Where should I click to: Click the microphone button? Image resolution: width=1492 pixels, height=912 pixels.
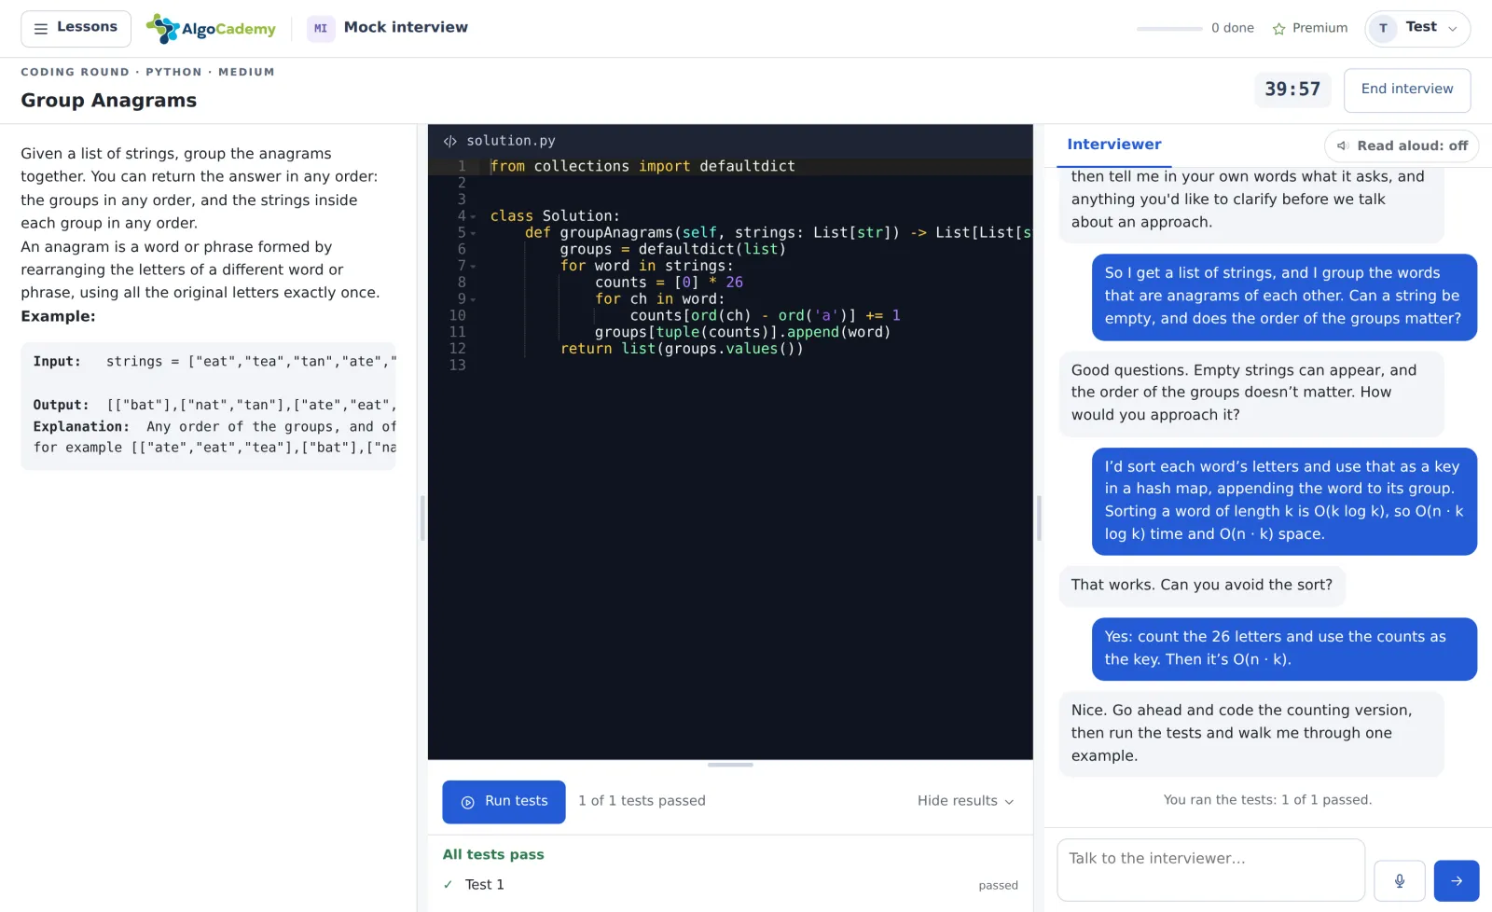point(1399,880)
